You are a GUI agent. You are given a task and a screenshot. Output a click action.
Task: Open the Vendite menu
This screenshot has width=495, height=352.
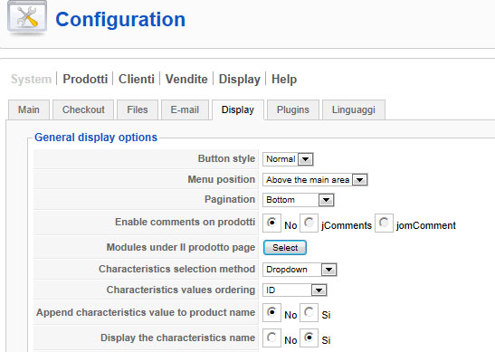[x=186, y=79]
